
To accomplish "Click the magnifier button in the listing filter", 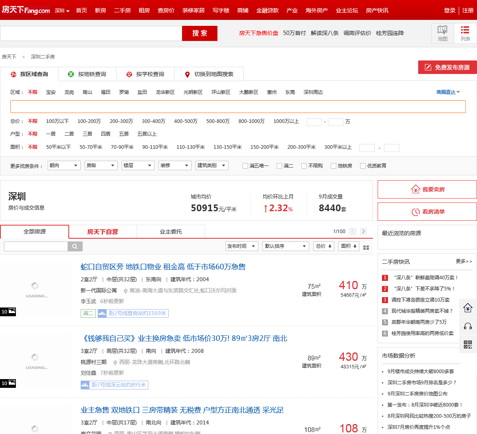I will [x=75, y=246].
